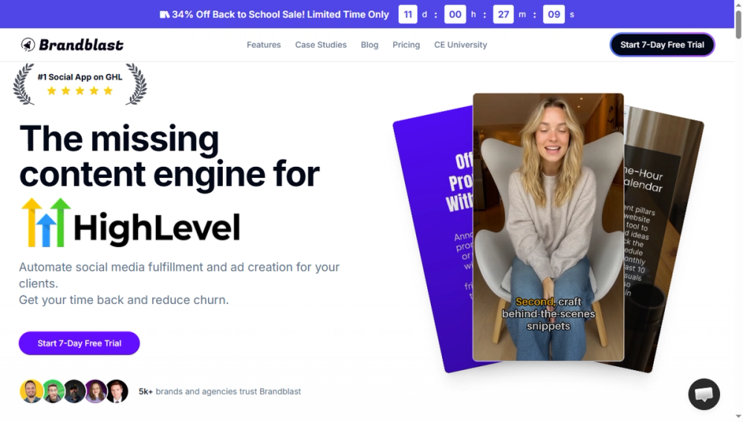
Task: Click the #1 Social App on GHL badge text
Action: pos(80,76)
